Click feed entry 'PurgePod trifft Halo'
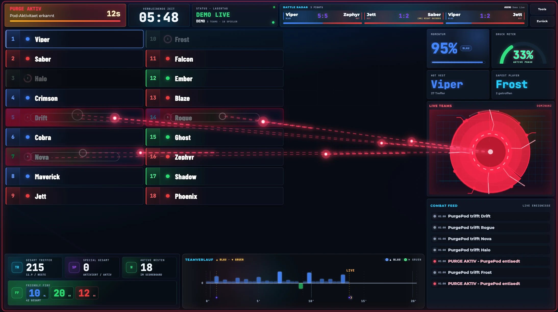 tap(490, 250)
